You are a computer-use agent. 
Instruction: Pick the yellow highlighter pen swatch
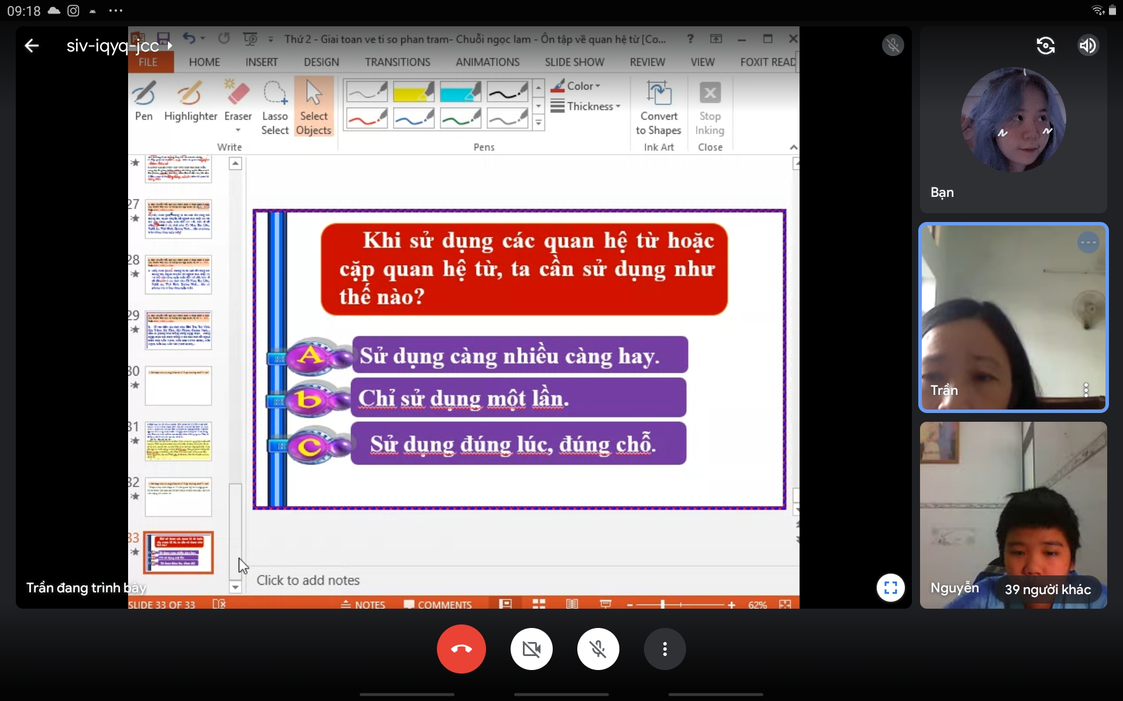pyautogui.click(x=413, y=92)
